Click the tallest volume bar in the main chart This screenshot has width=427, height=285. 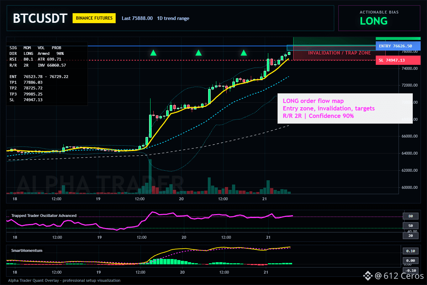[x=150, y=176]
